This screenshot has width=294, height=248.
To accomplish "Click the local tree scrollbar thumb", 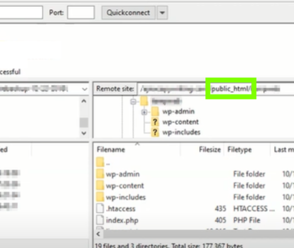I will coord(84,122).
